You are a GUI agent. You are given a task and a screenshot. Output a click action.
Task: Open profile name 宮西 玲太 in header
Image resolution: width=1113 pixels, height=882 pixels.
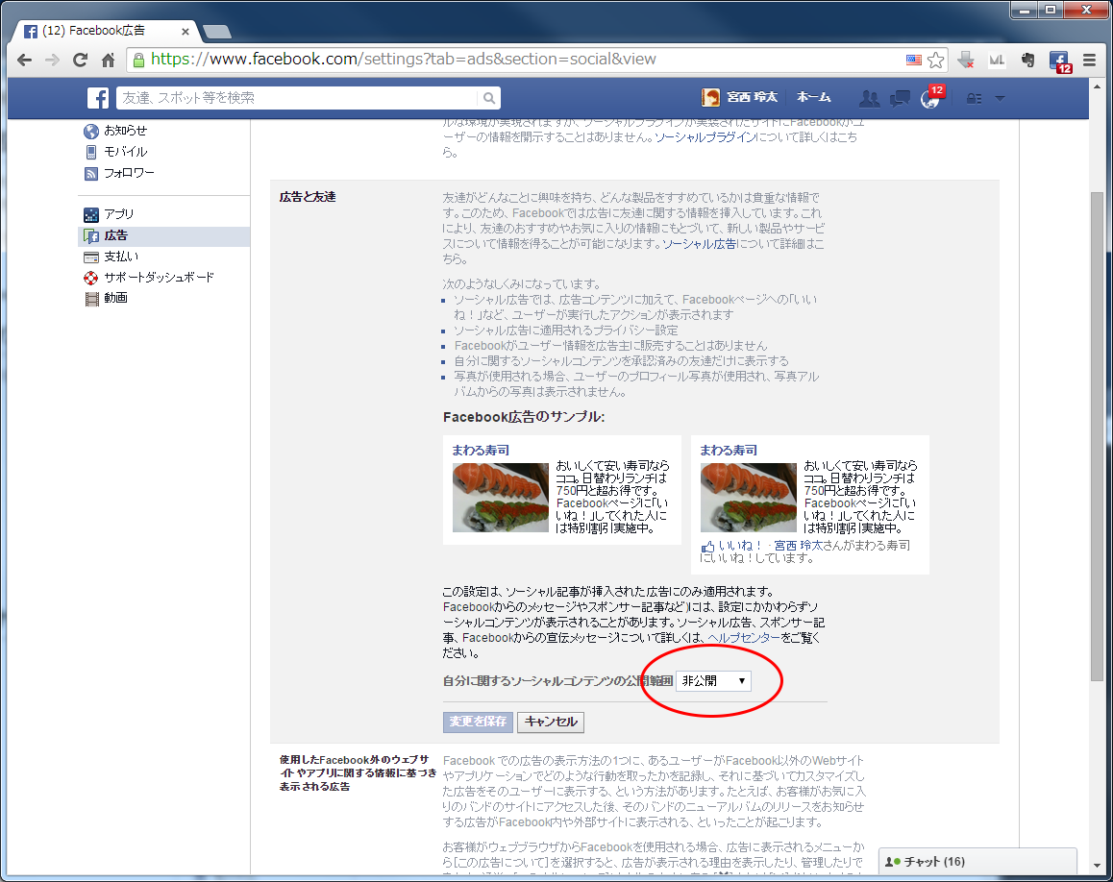[x=753, y=97]
